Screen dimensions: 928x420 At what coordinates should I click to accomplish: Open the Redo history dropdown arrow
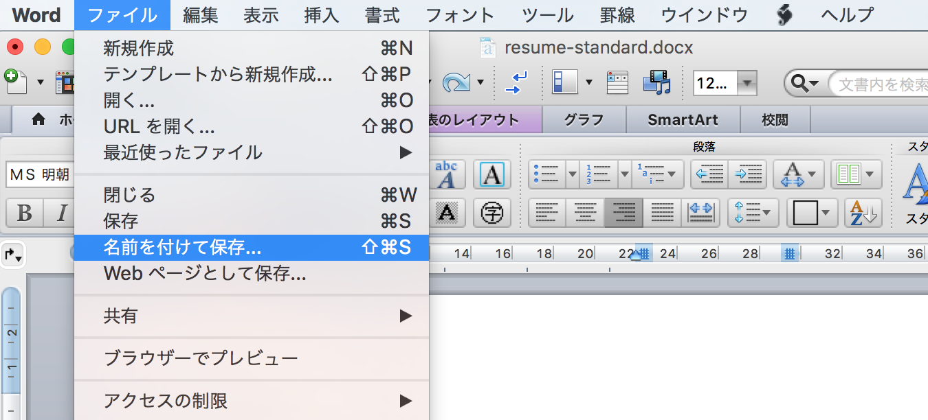click(480, 83)
